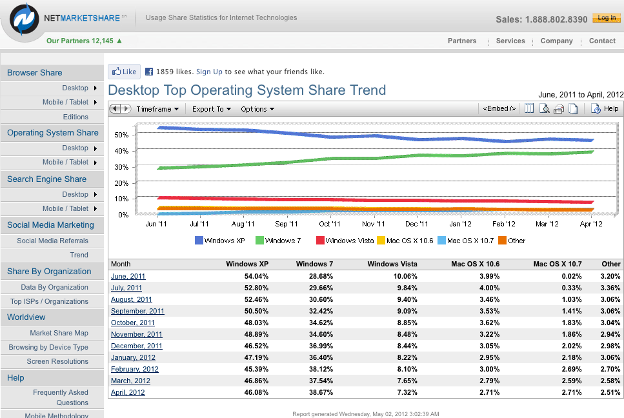
Task: Click the Windows 7 column header
Action: [x=314, y=264]
